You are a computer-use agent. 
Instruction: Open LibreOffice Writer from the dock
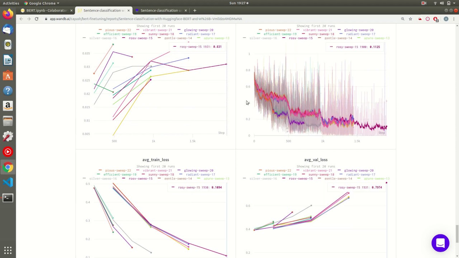8,60
